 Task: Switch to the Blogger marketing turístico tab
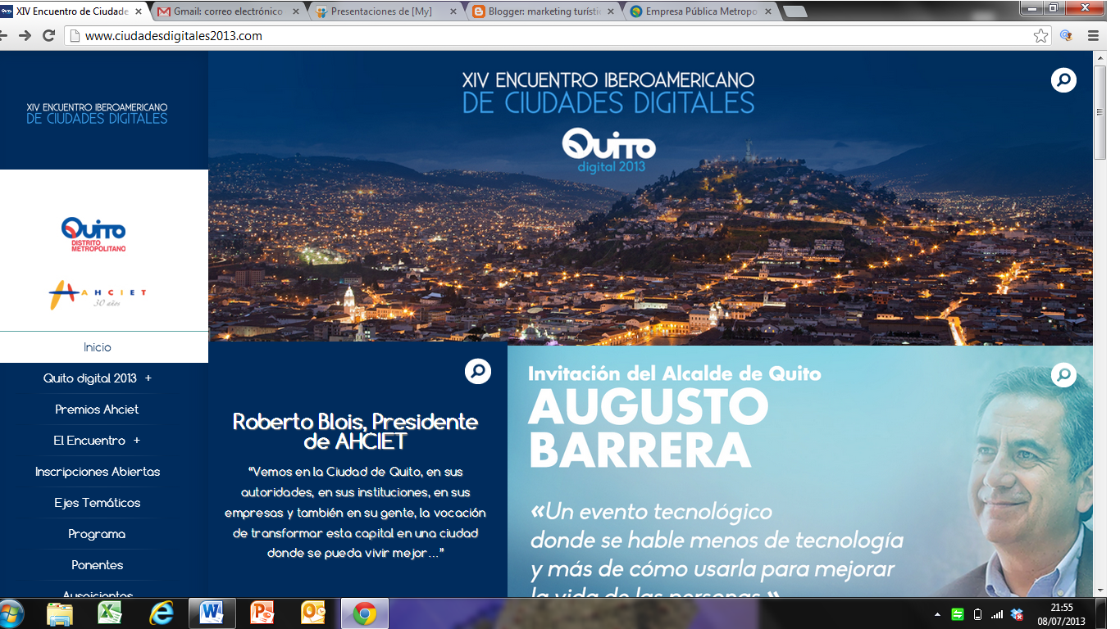(542, 11)
